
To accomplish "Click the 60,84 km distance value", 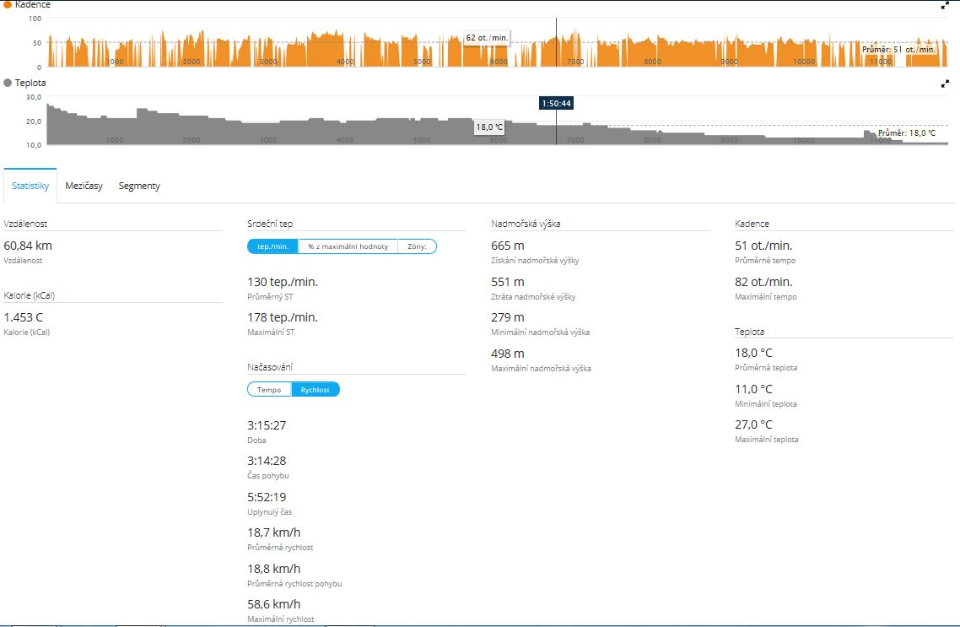I will click(x=28, y=246).
